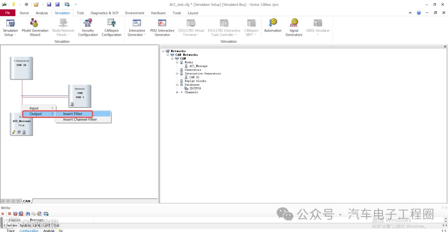The image size is (448, 232).
Task: Click the gray Stop measurement circle
Action: (x=27, y=4)
